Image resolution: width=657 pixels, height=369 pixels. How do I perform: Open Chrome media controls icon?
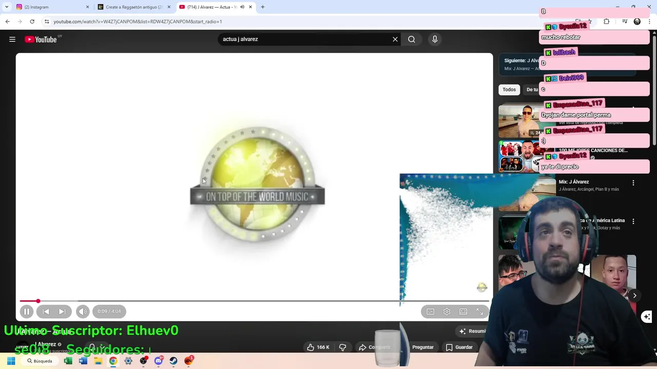tap(625, 22)
